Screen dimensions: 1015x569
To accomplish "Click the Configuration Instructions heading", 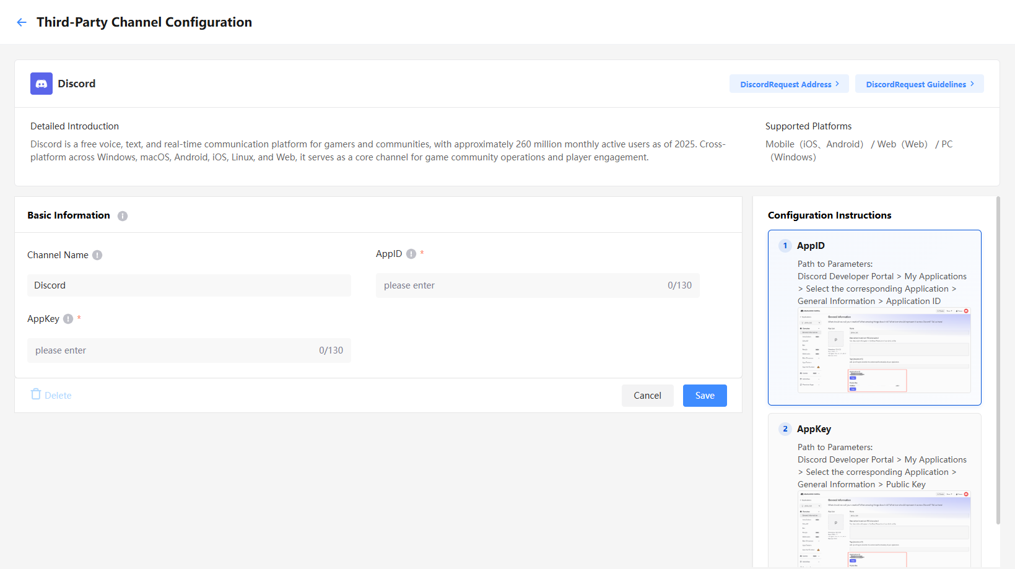I will pyautogui.click(x=830, y=215).
